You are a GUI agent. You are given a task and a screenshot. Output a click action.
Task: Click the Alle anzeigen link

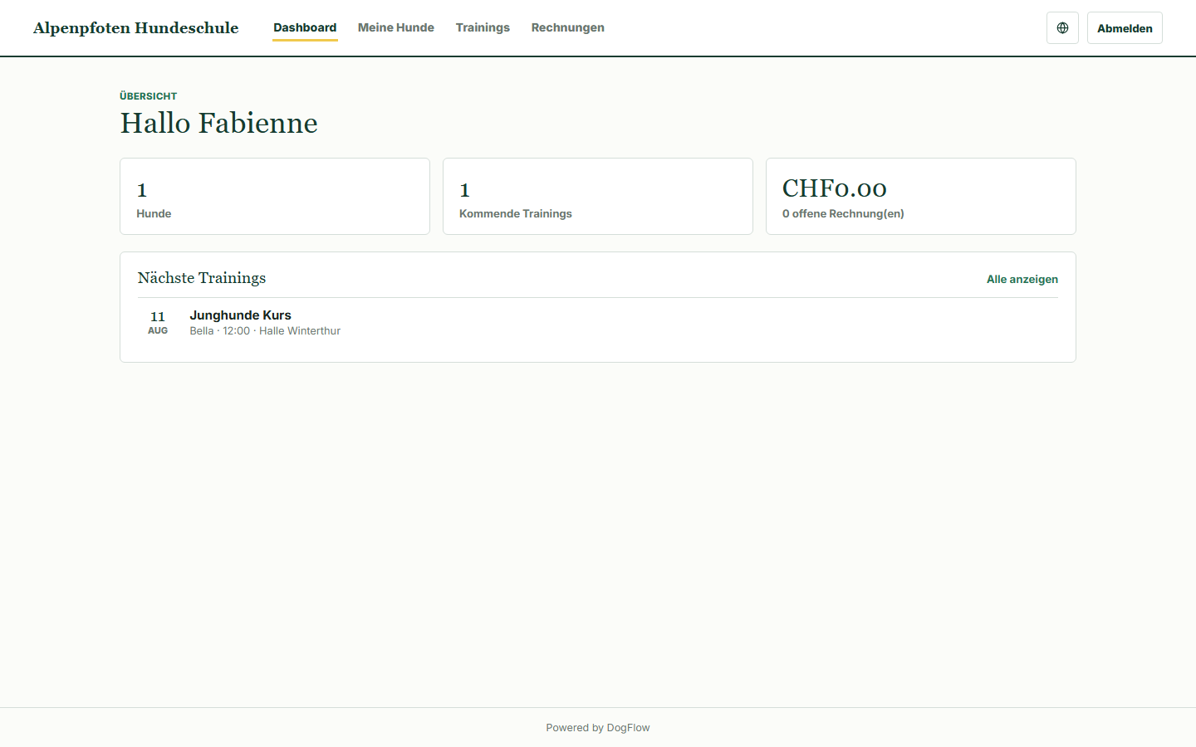tap(1022, 280)
